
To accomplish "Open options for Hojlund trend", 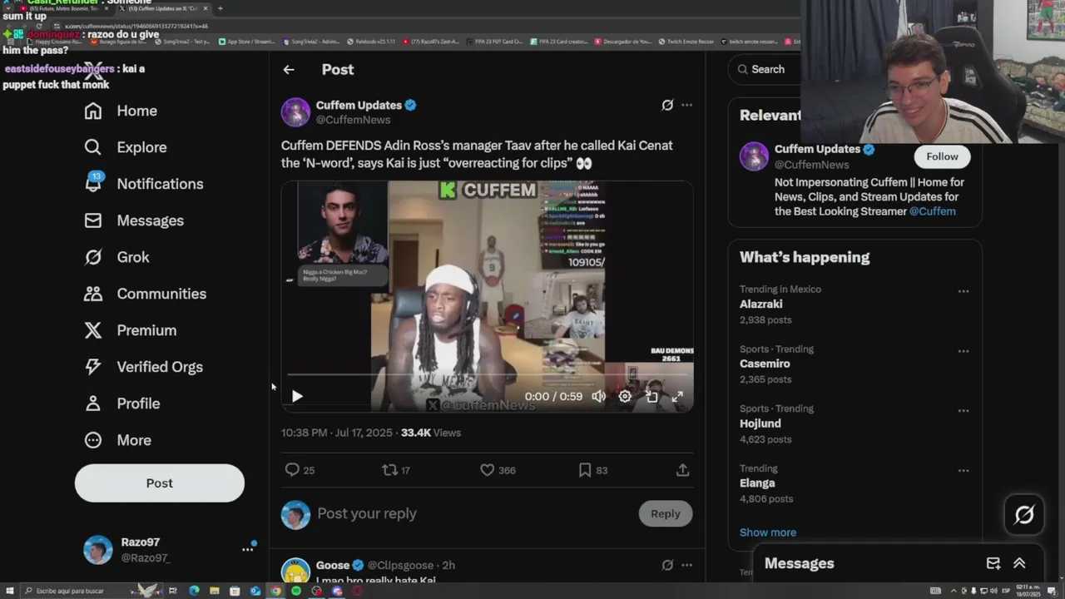I will (963, 411).
